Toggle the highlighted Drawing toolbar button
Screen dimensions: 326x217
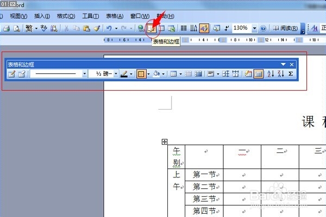tap(204, 28)
